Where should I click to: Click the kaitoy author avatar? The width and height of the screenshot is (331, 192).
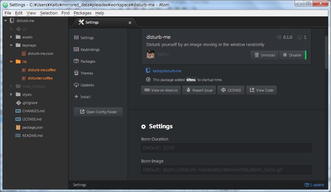(x=150, y=54)
